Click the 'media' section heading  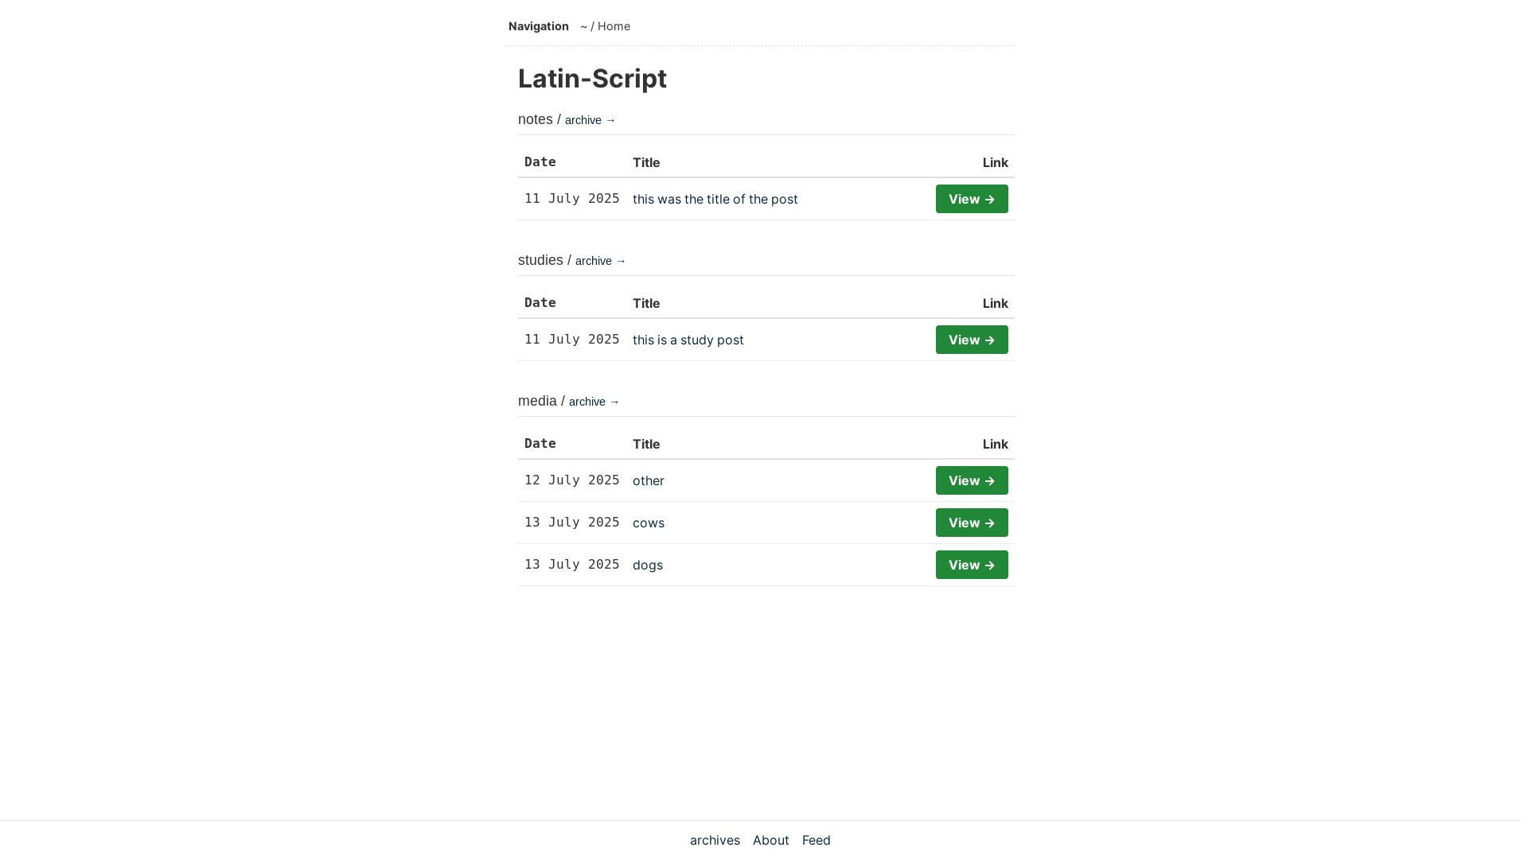(537, 401)
